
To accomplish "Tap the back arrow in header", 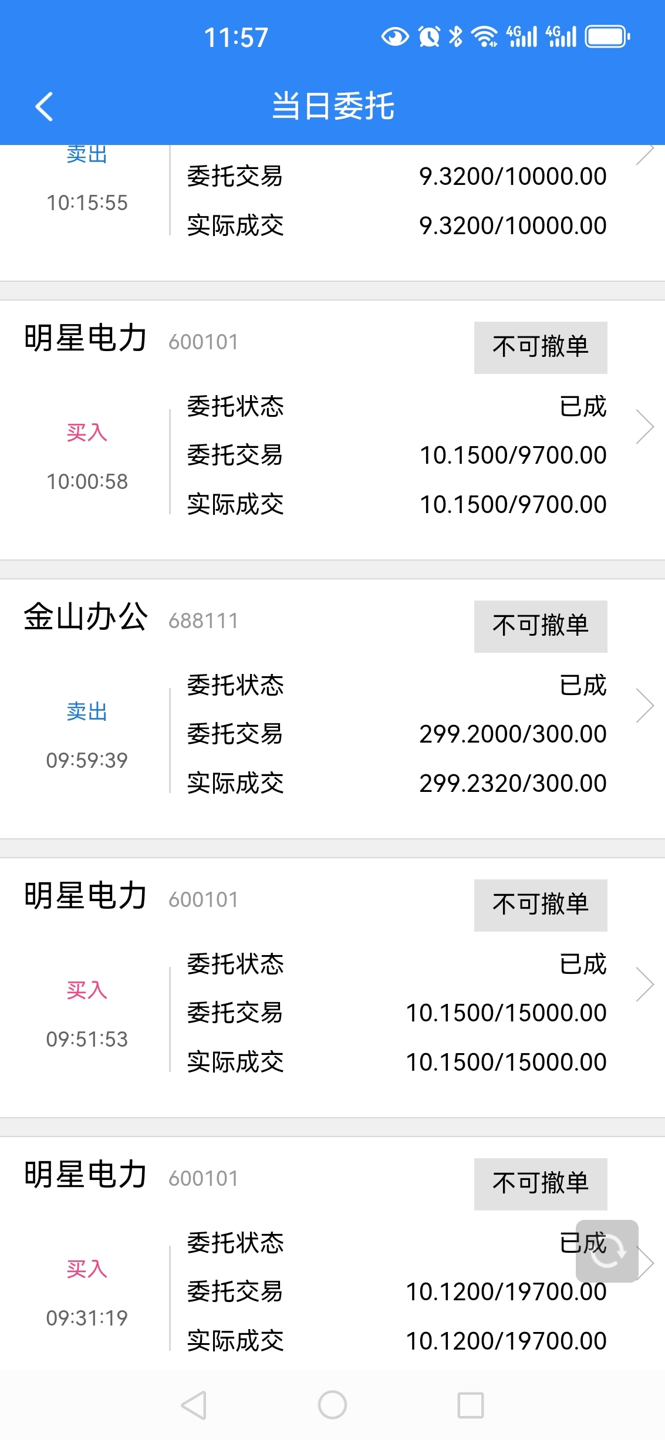I will [44, 106].
